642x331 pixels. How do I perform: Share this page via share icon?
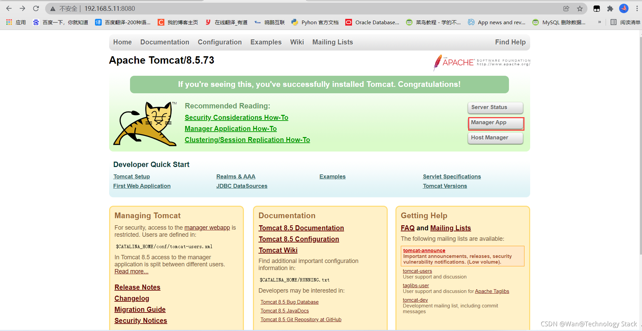point(566,8)
